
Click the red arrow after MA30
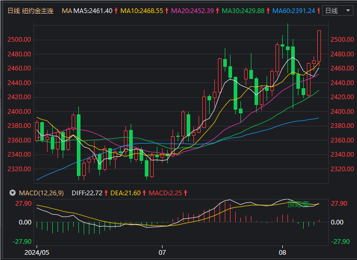pos(267,10)
